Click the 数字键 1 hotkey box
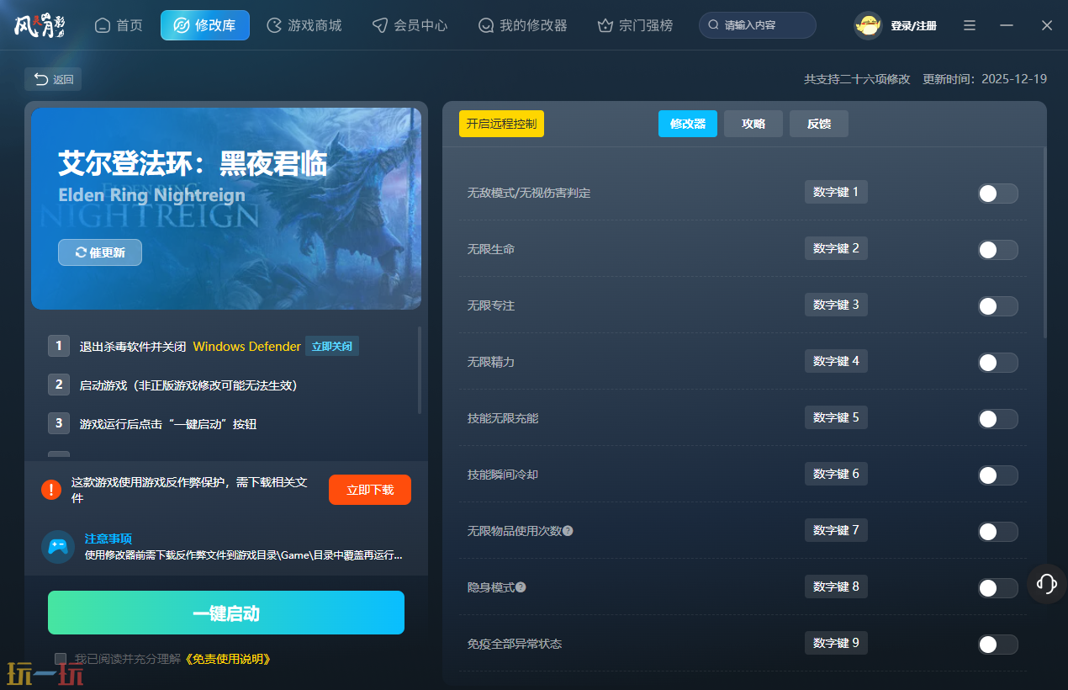Image resolution: width=1068 pixels, height=690 pixels. tap(836, 192)
